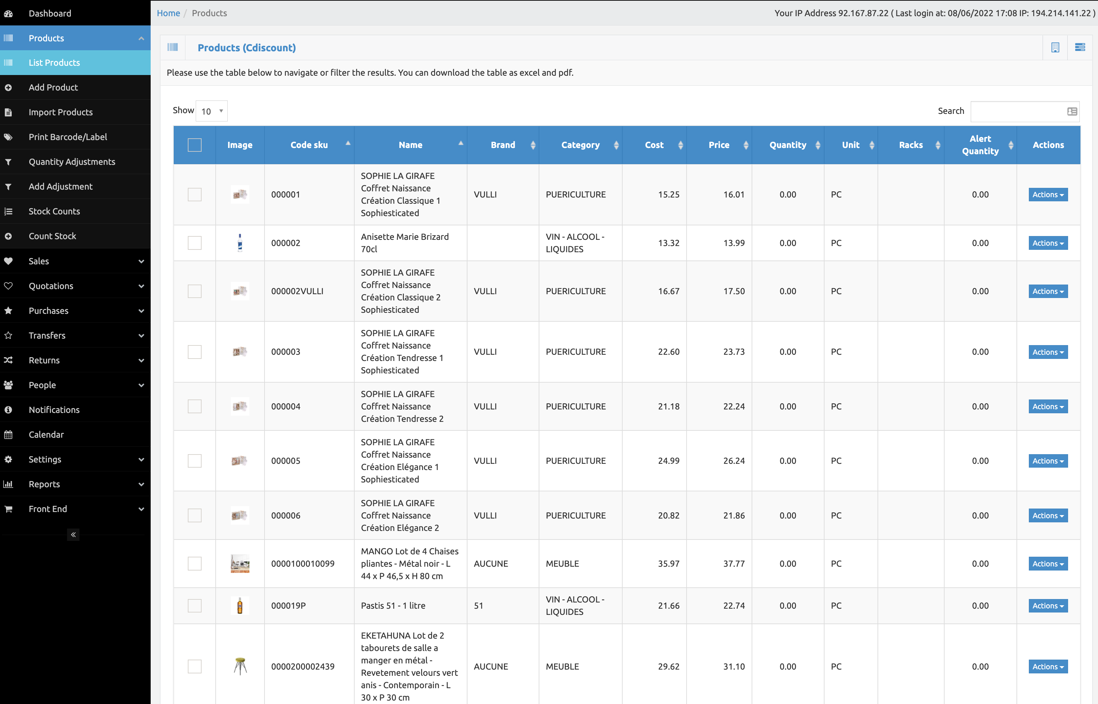Click the Dashboard icon in sidebar
1098x704 pixels.
coord(8,13)
